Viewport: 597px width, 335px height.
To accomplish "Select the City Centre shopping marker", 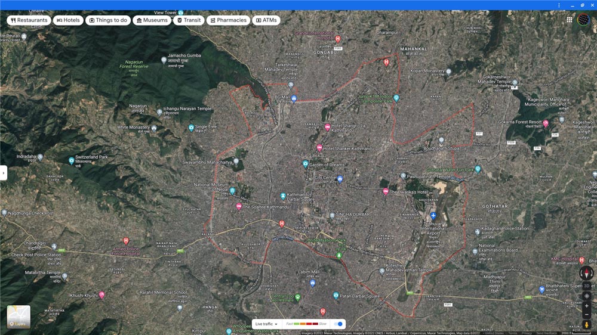I will (340, 179).
